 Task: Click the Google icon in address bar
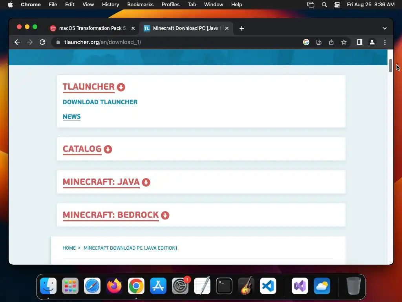306,42
